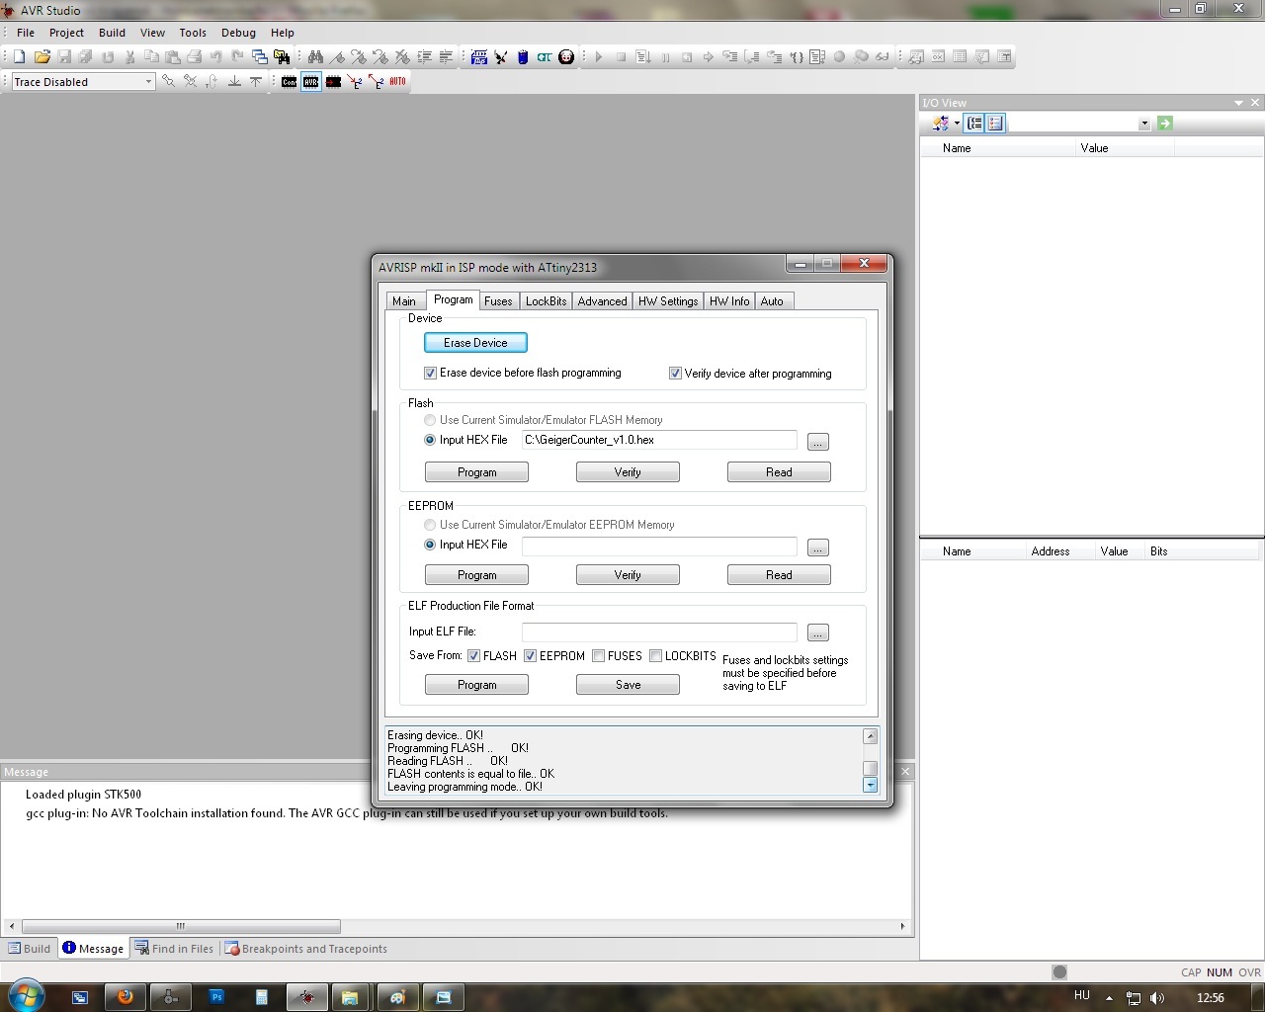Click the Flash HEX file path field
Screen dimensions: 1265x1012
(659, 441)
